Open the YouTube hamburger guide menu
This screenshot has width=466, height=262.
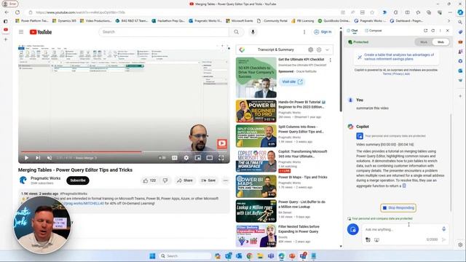[x=21, y=32]
